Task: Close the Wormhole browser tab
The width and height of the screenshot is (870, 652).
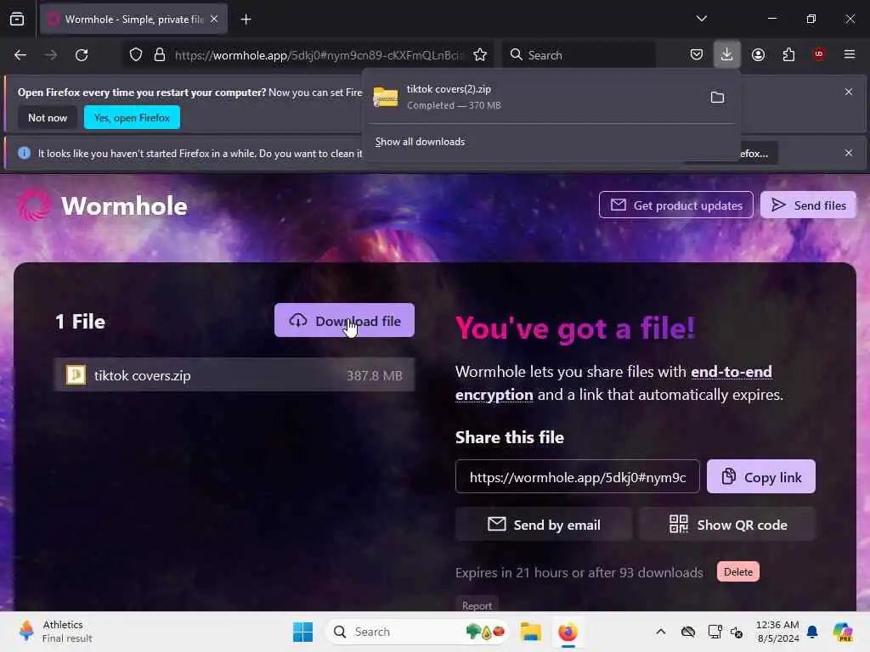Action: coord(214,20)
